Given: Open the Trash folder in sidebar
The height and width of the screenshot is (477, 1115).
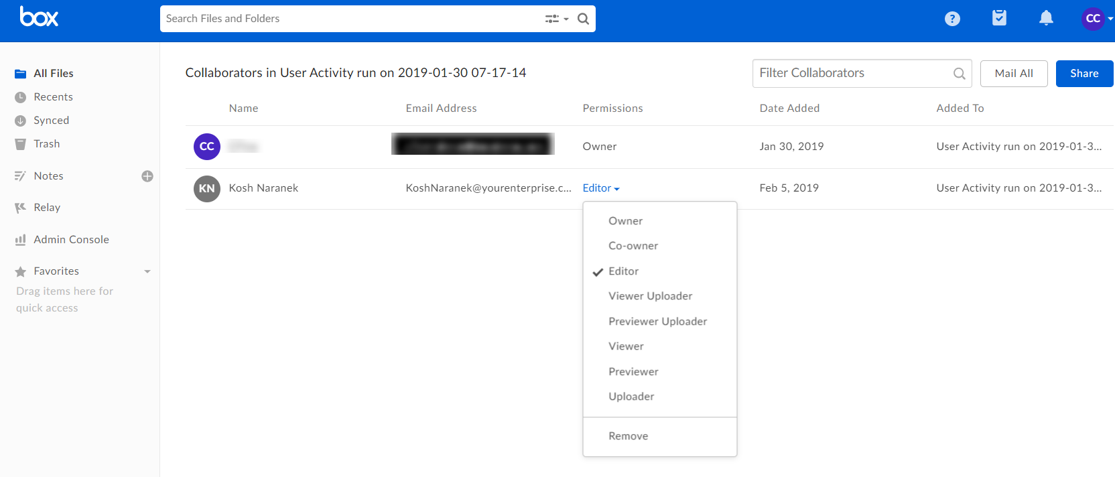Looking at the screenshot, I should coord(47,144).
